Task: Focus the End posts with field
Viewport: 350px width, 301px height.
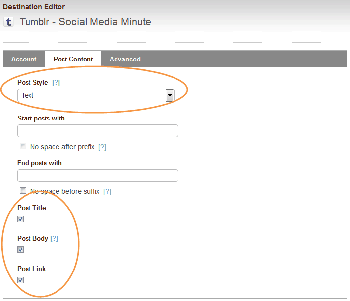Action: (98, 176)
